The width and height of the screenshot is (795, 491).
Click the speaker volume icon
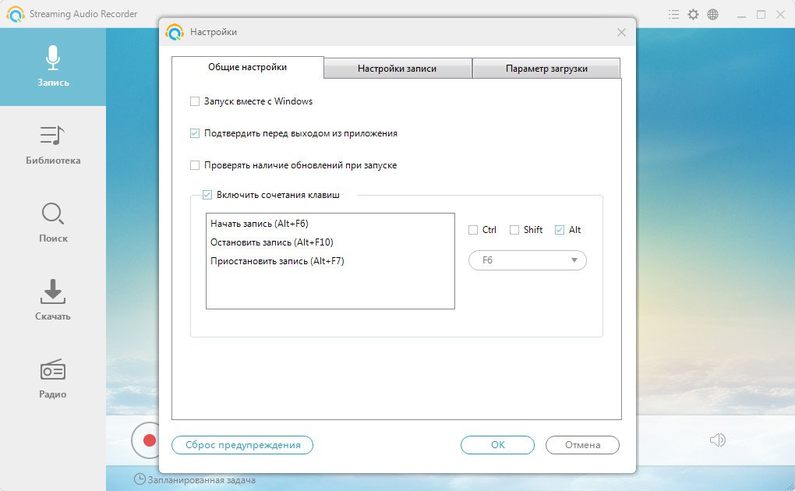[x=717, y=440]
